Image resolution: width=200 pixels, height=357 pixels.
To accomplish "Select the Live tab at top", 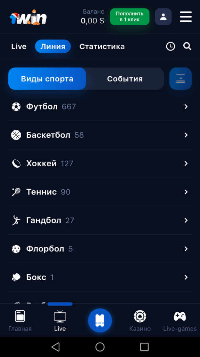I will point(19,46).
